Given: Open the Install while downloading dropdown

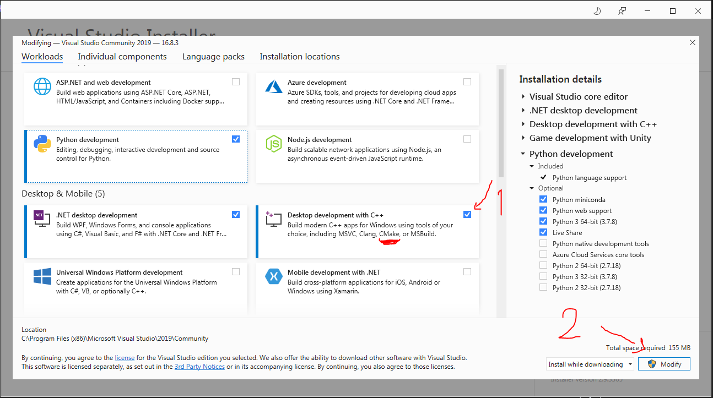Looking at the screenshot, I should tap(590, 364).
